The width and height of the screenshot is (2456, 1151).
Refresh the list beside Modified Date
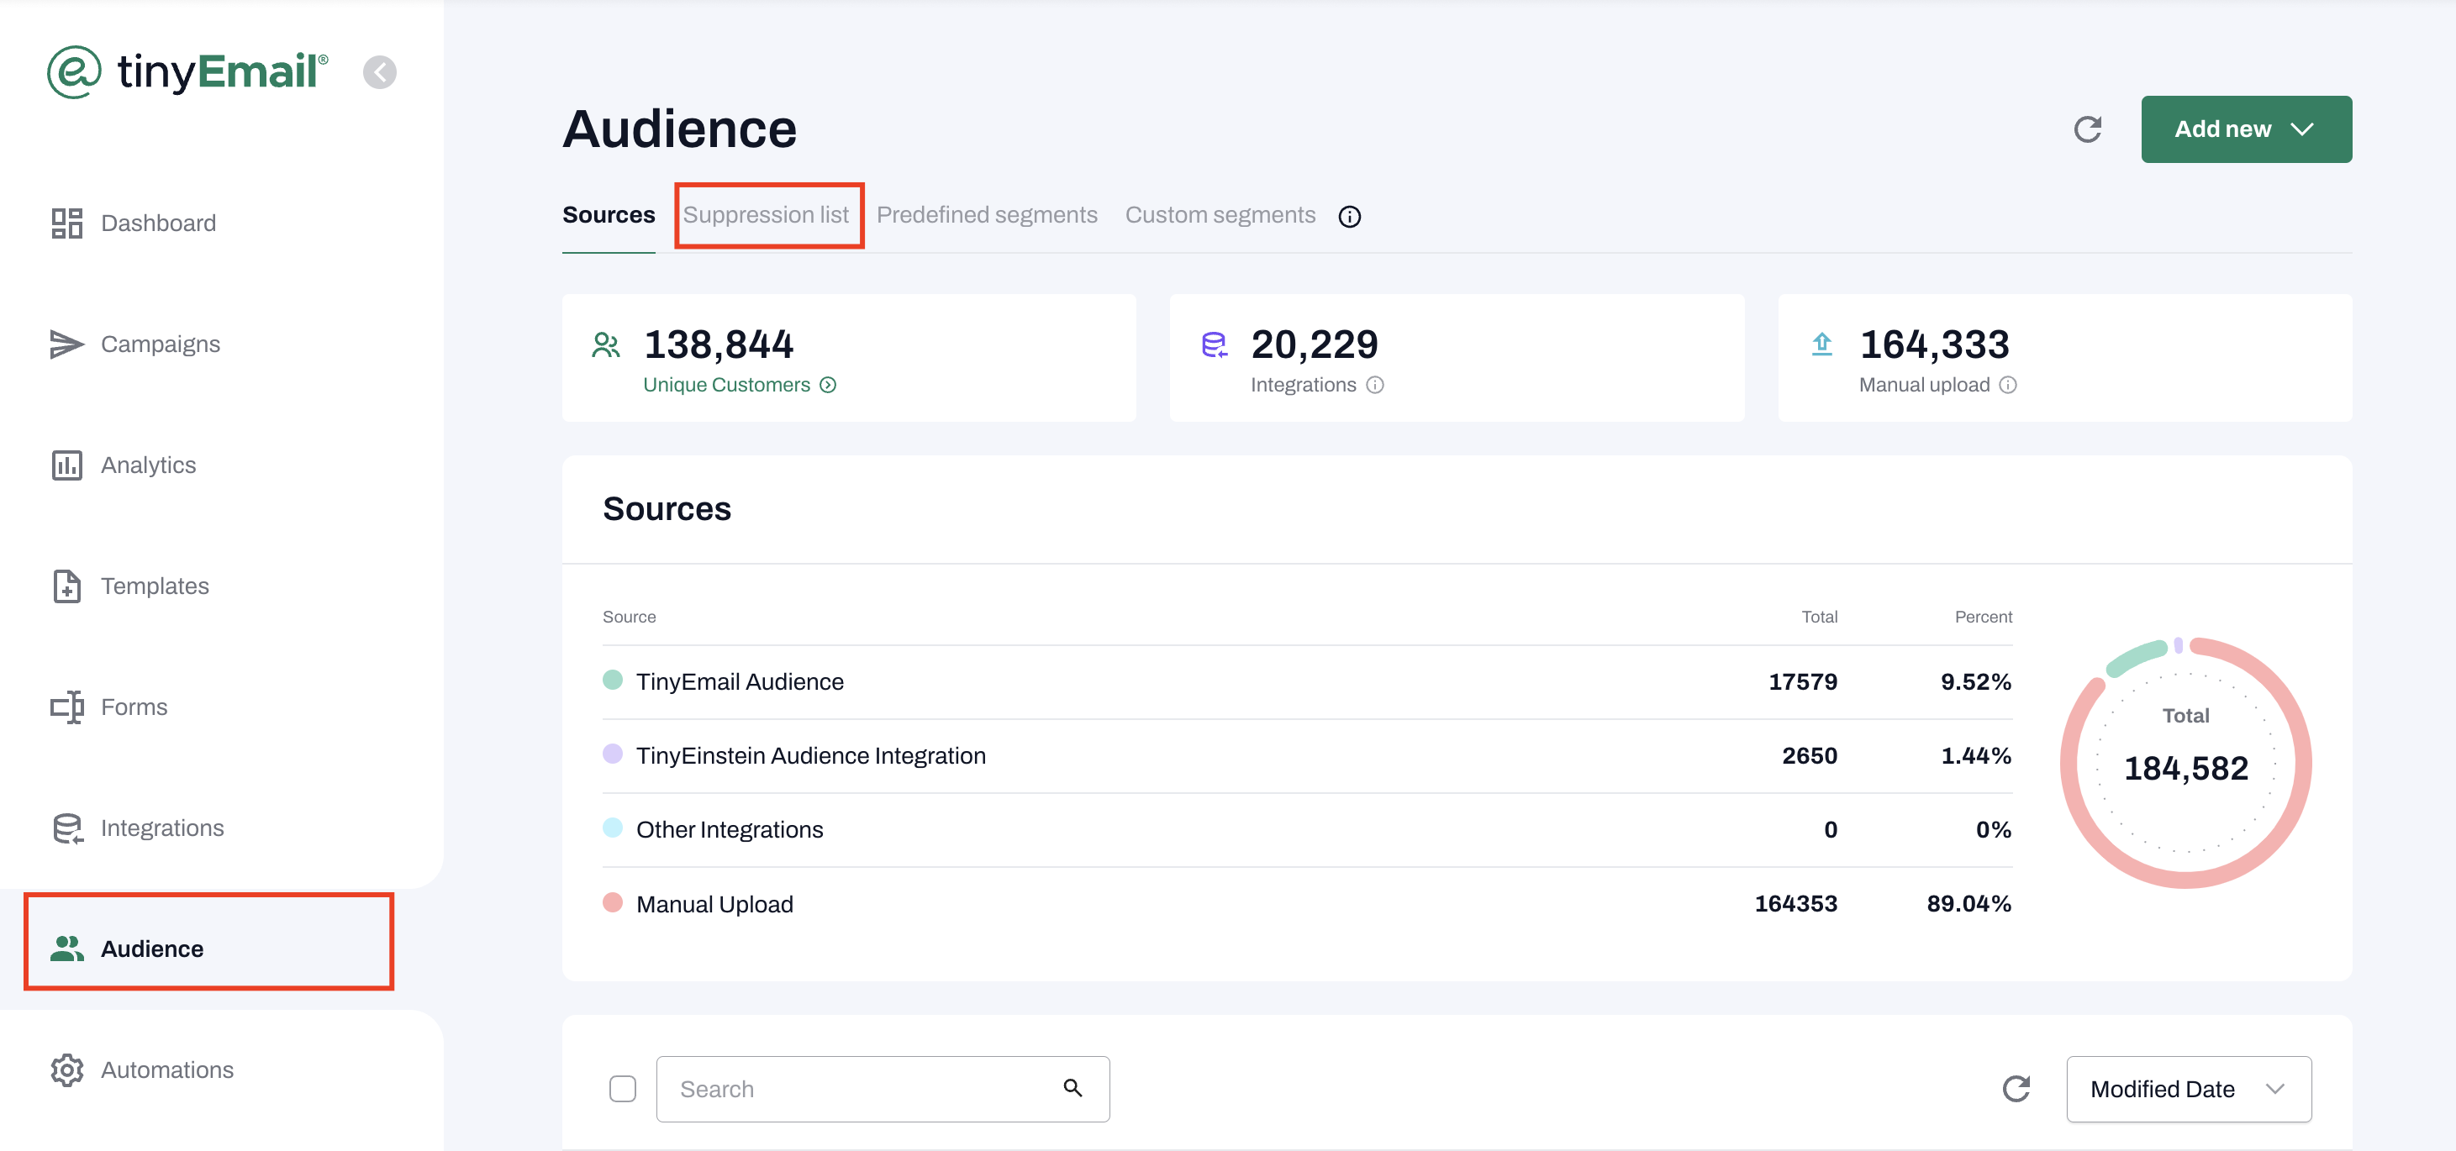tap(2016, 1088)
